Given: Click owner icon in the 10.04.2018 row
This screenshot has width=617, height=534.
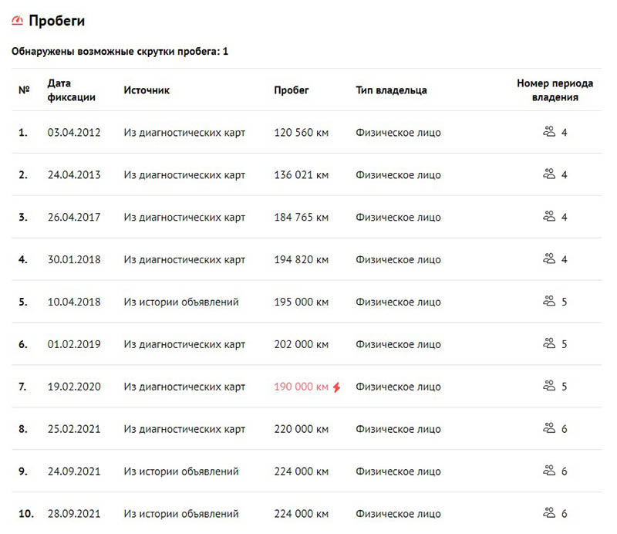Looking at the screenshot, I should (x=549, y=302).
